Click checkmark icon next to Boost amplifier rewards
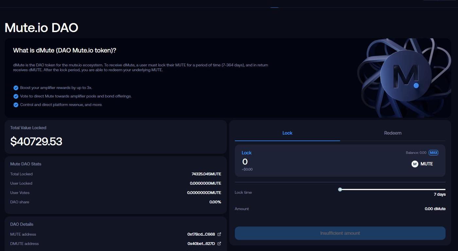 16,88
